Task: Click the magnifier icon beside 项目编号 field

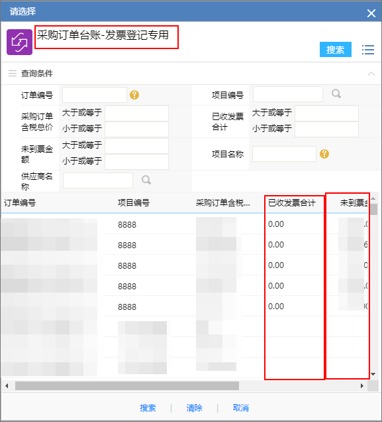Action: pos(336,94)
